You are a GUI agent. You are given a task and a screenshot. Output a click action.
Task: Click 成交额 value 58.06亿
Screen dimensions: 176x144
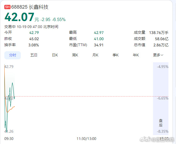[162, 39]
